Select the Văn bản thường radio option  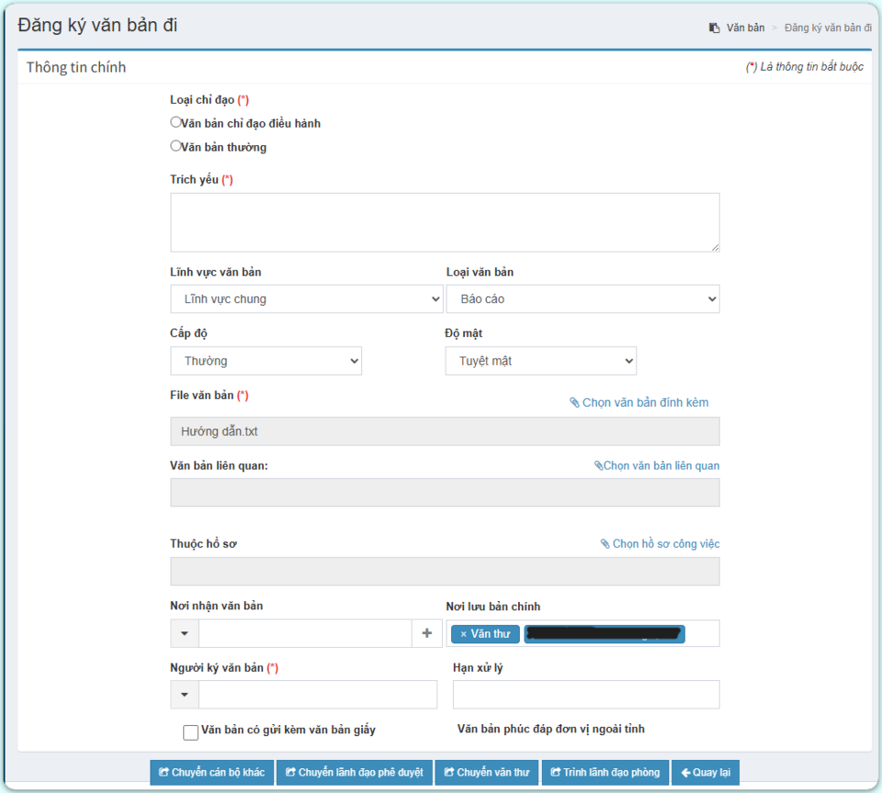point(175,145)
